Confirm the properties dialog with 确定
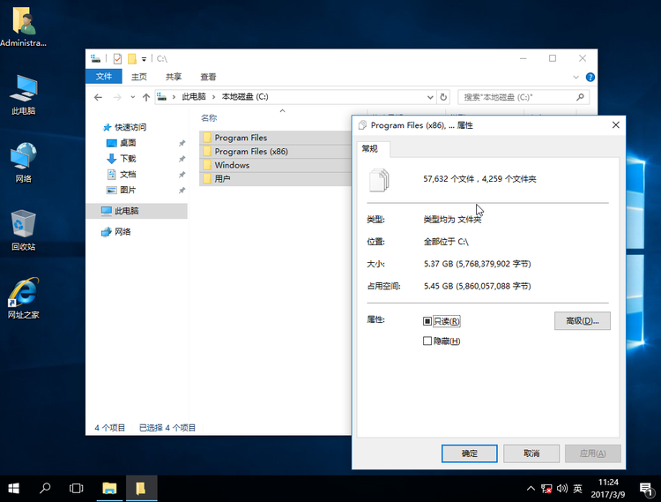The height and width of the screenshot is (502, 661). [x=469, y=453]
